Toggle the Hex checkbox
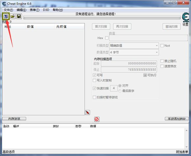191x156 pixels. pyautogui.click(x=107, y=38)
